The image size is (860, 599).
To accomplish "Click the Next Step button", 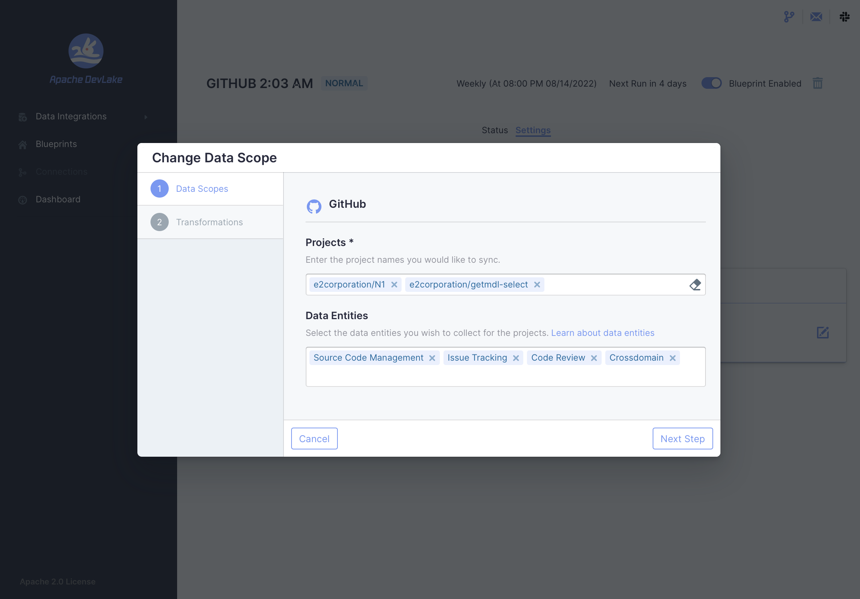I will (x=682, y=439).
